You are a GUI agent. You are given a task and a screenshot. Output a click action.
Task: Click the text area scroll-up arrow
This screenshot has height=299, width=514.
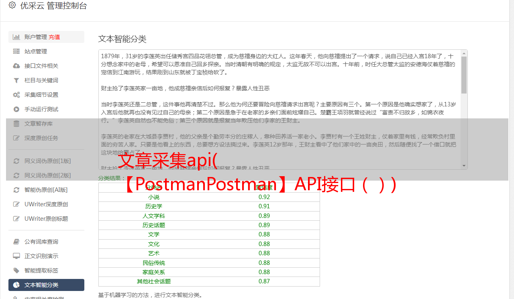point(464,53)
